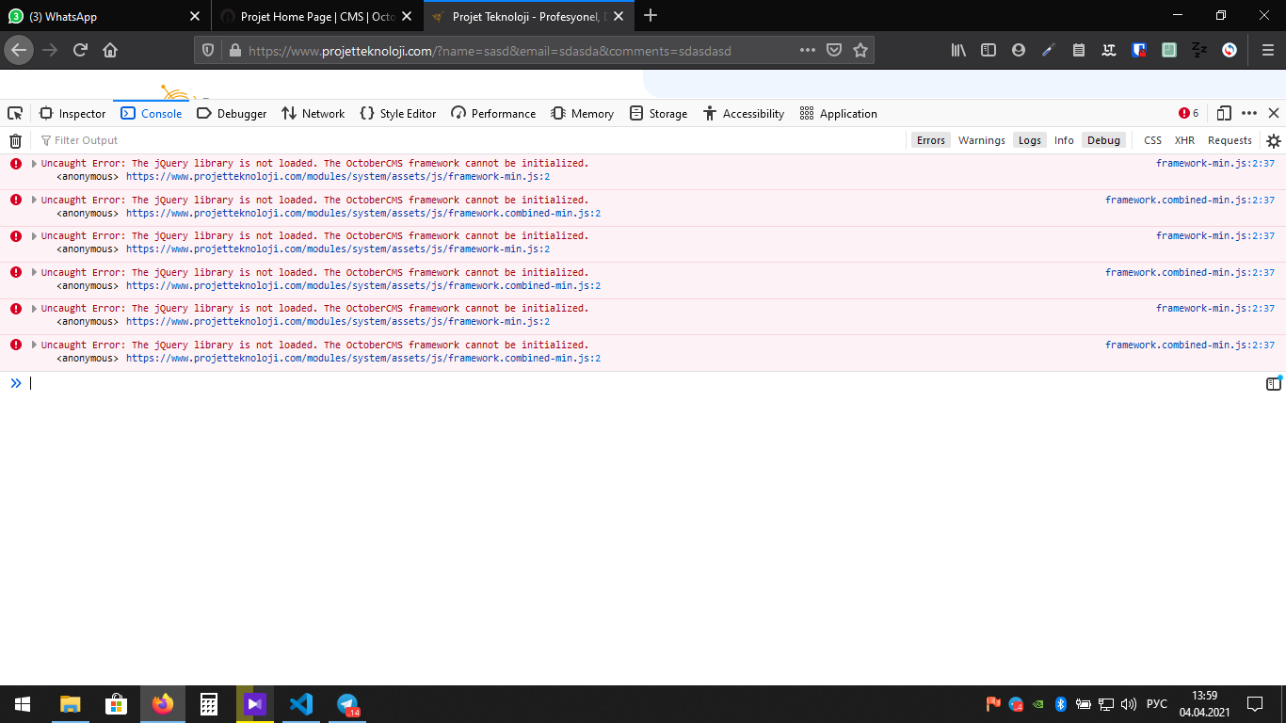Viewport: 1286px width, 723px height.
Task: Open the Application panel
Action: 838,113
